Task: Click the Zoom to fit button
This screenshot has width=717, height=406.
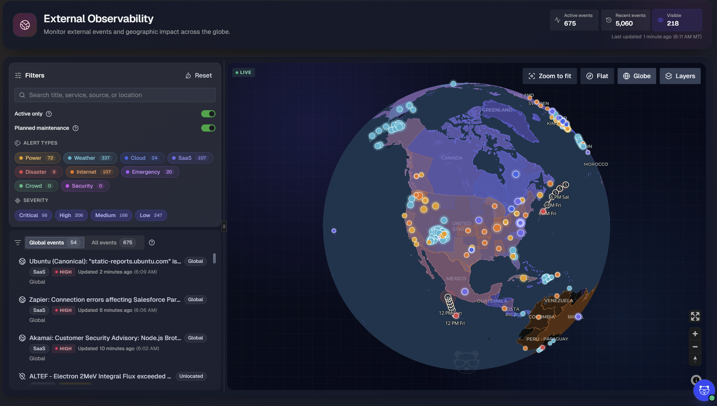Action: pos(550,76)
